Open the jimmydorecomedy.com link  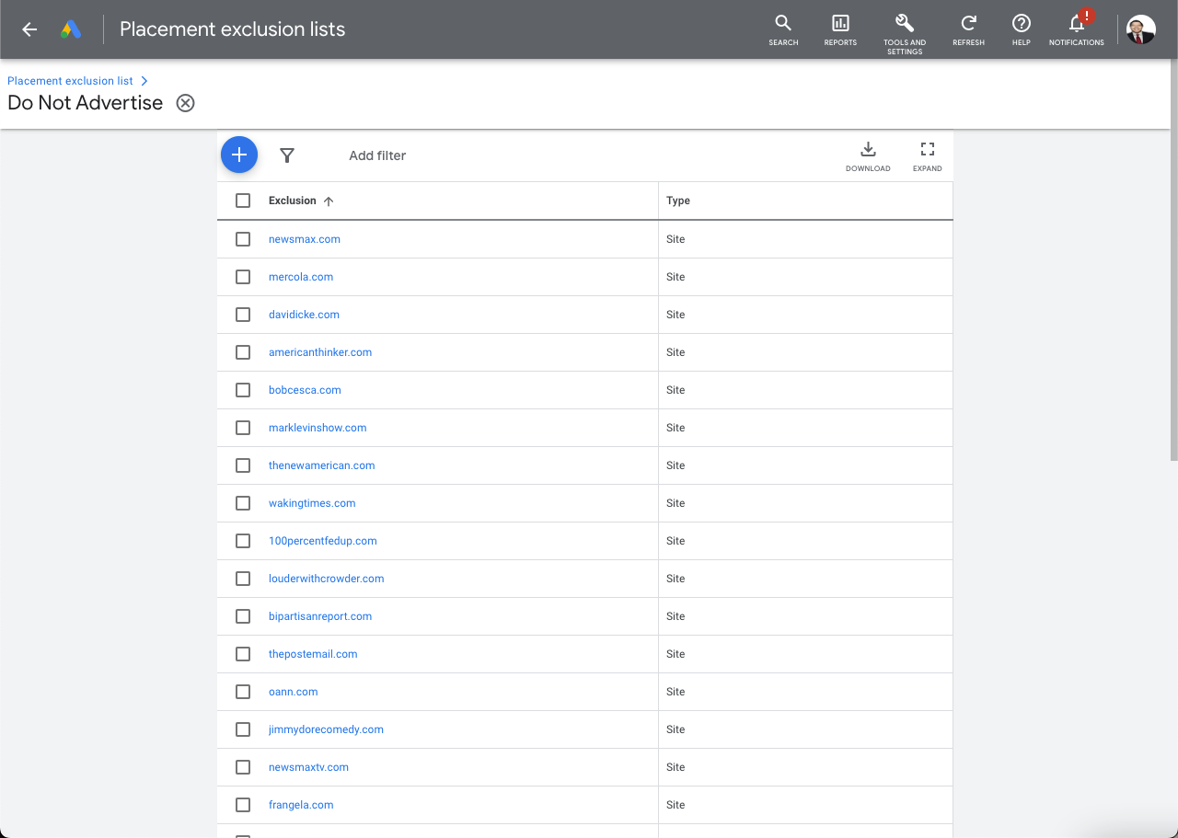[326, 729]
